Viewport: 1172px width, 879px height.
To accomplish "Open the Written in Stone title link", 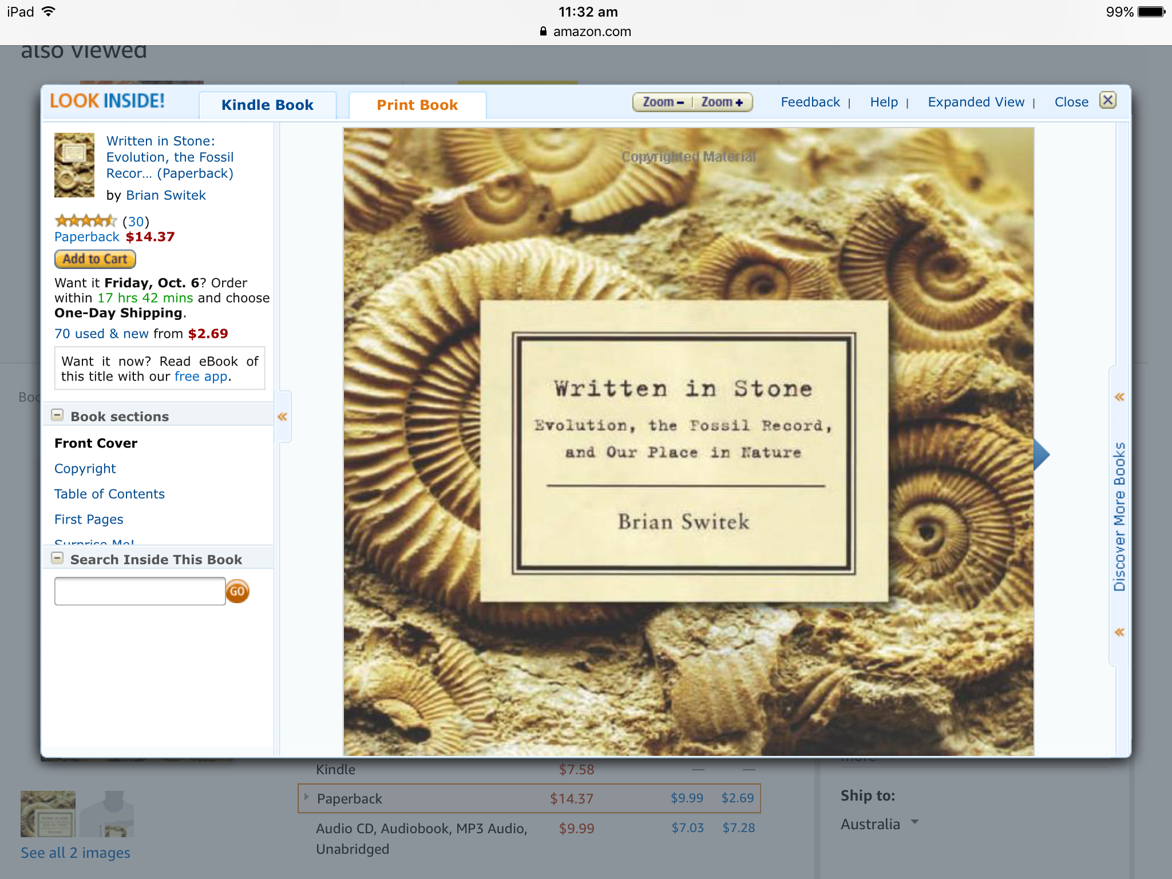I will (170, 157).
